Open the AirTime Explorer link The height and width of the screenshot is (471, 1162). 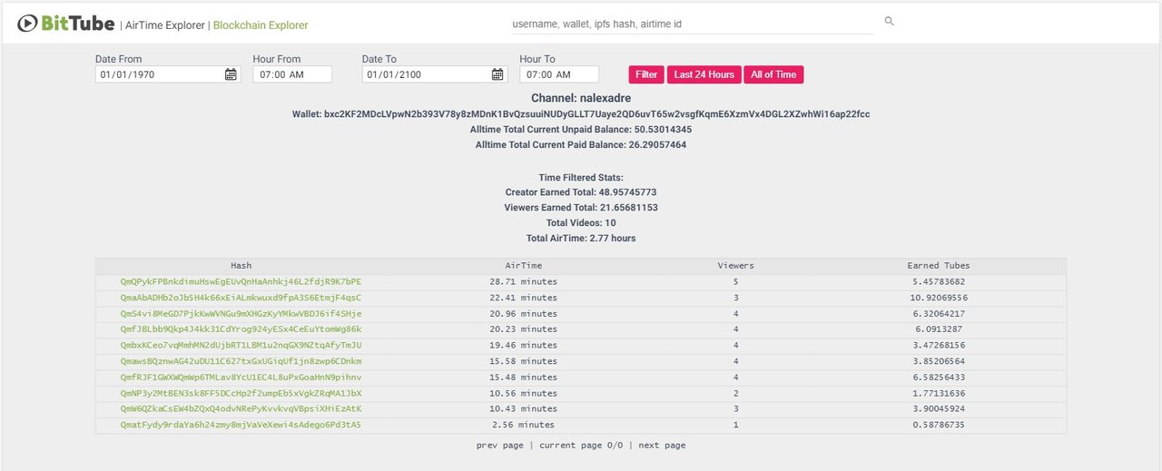pyautogui.click(x=165, y=25)
